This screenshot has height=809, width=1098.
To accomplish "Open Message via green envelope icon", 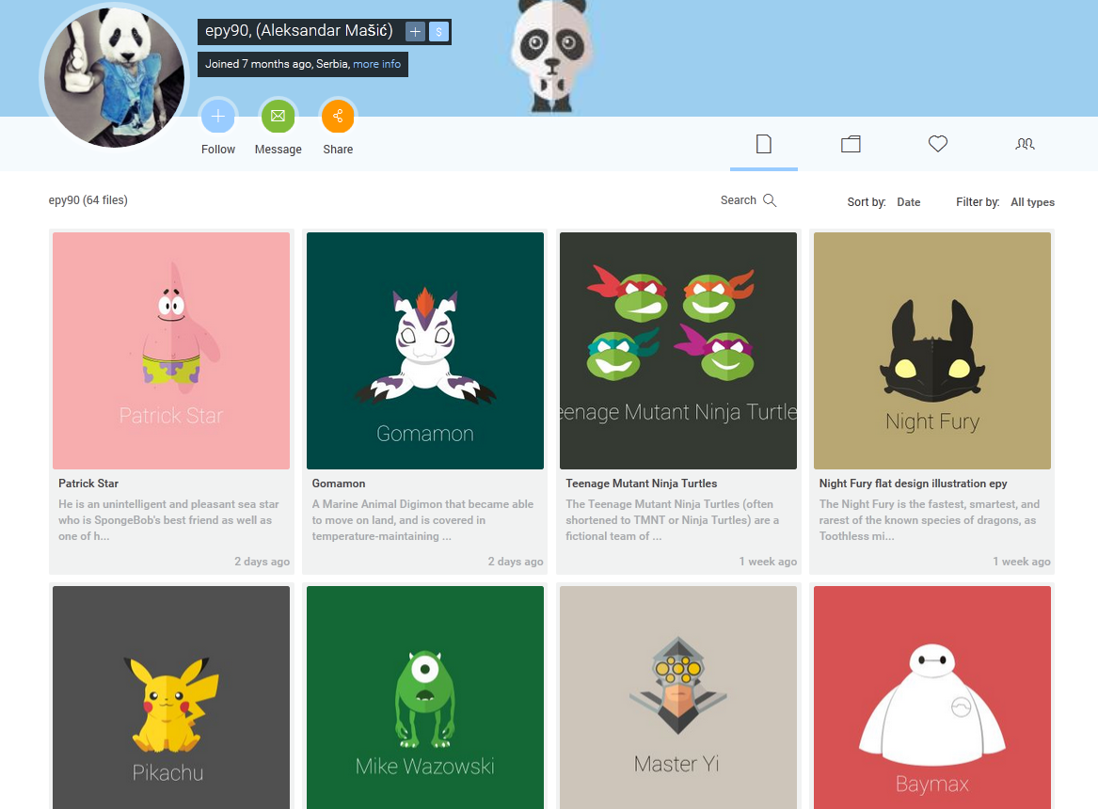I will point(278,116).
